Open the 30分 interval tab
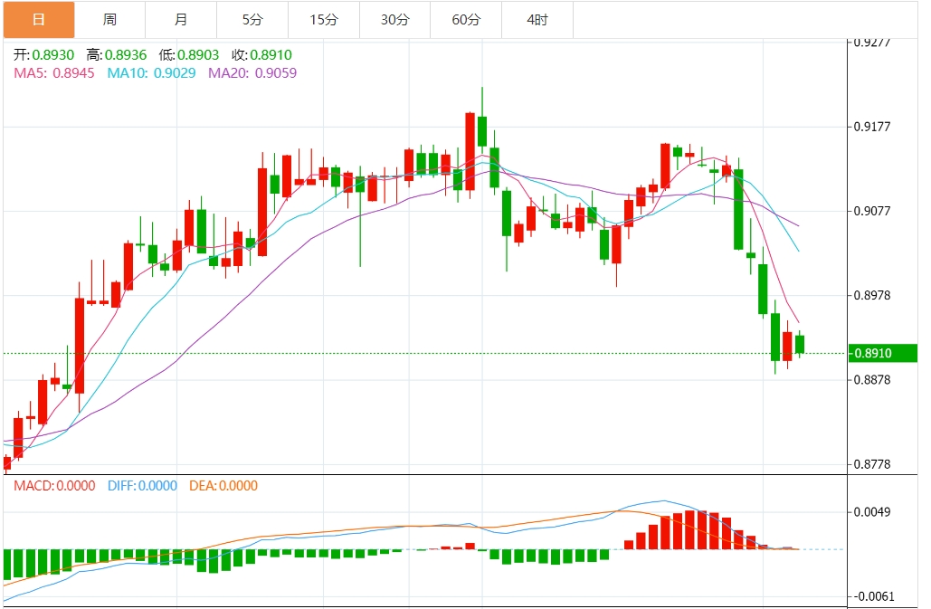The width and height of the screenshot is (931, 609). click(394, 20)
